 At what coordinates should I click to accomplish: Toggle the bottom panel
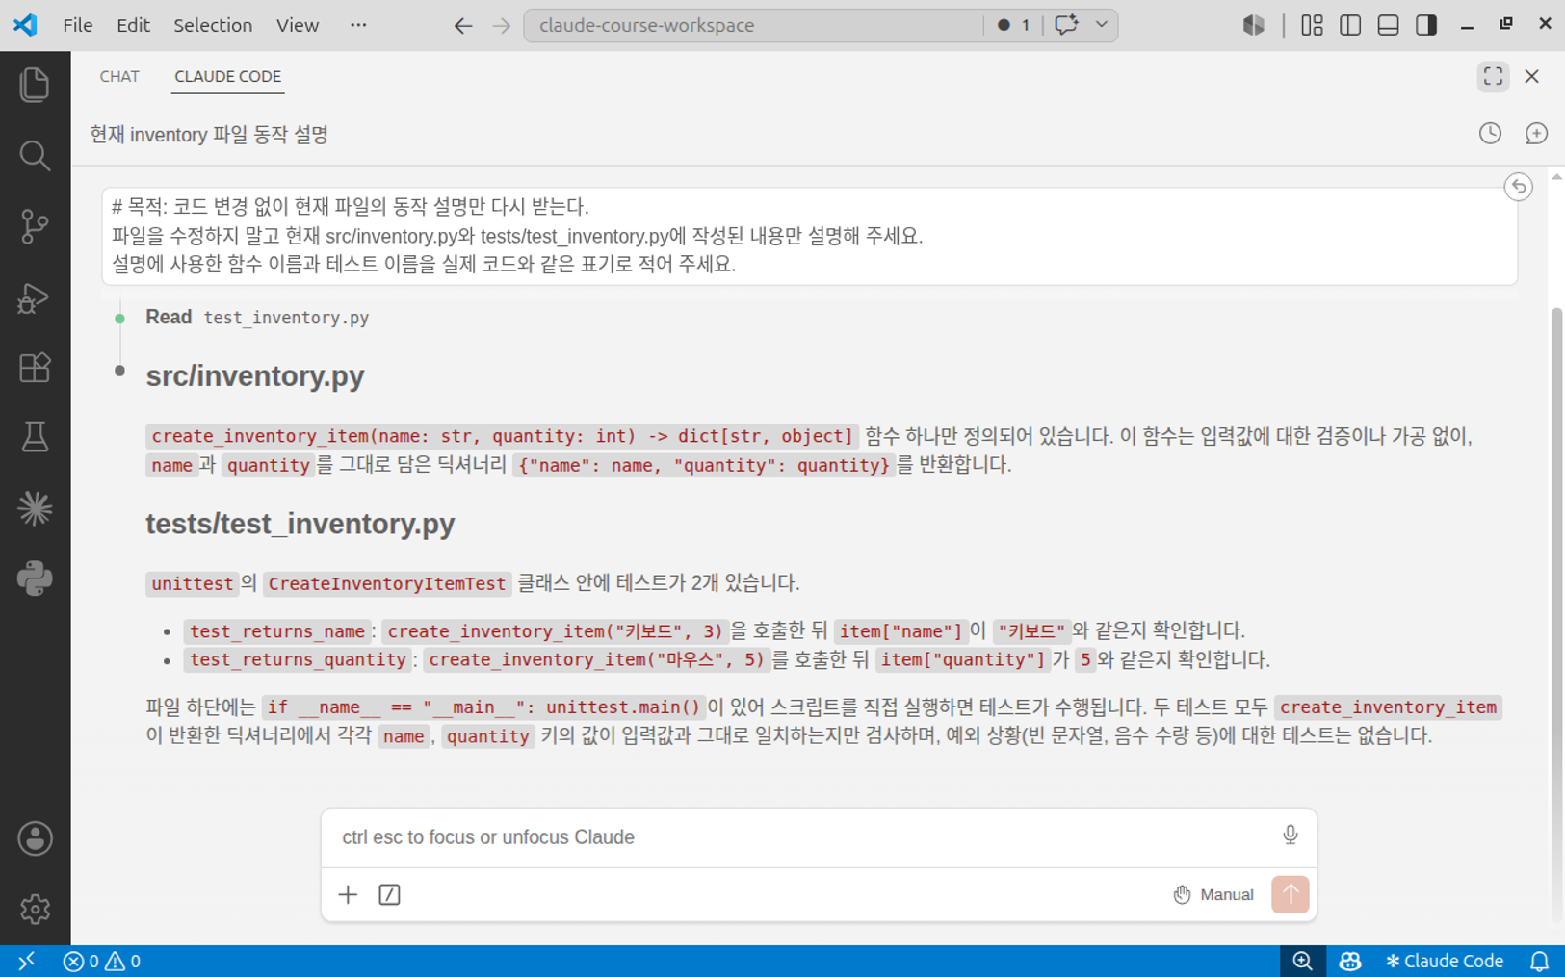coord(1388,25)
